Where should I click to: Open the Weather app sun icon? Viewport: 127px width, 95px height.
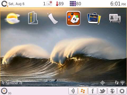[12, 18]
